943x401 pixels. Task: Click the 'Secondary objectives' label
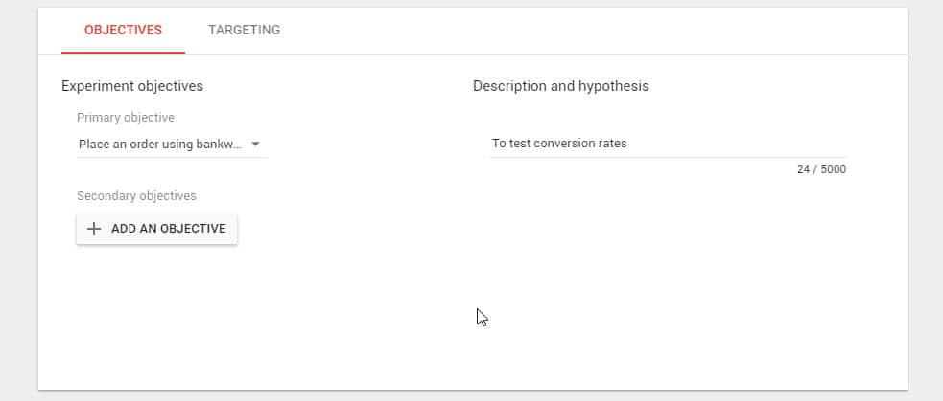[136, 196]
